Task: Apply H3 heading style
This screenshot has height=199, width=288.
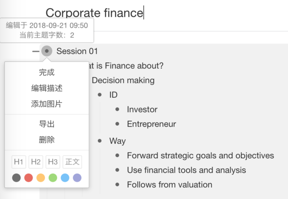Action: coord(53,162)
